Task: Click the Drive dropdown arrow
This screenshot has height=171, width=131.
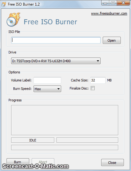Action: (x=98, y=61)
